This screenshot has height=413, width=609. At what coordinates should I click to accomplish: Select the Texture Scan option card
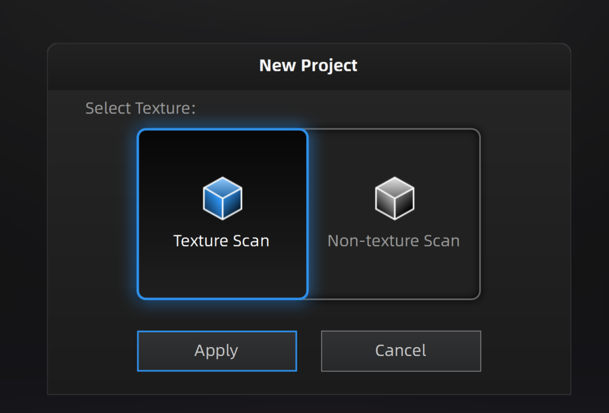click(222, 214)
